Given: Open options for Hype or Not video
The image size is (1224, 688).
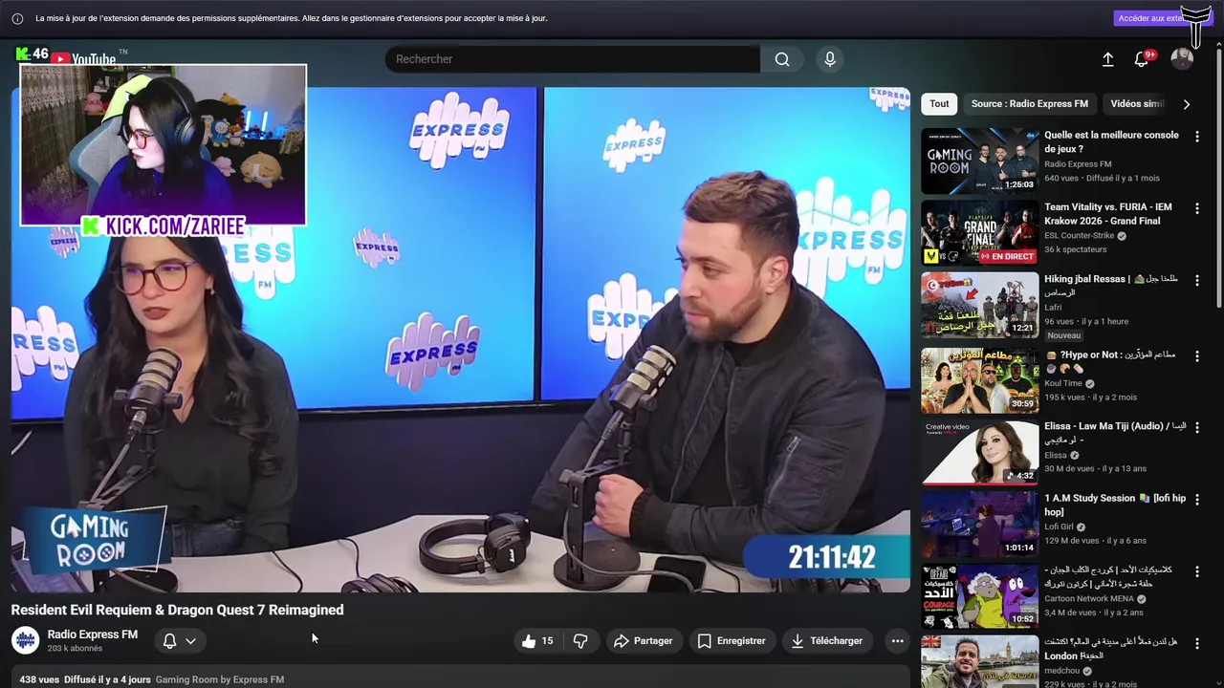Looking at the screenshot, I should (1196, 356).
